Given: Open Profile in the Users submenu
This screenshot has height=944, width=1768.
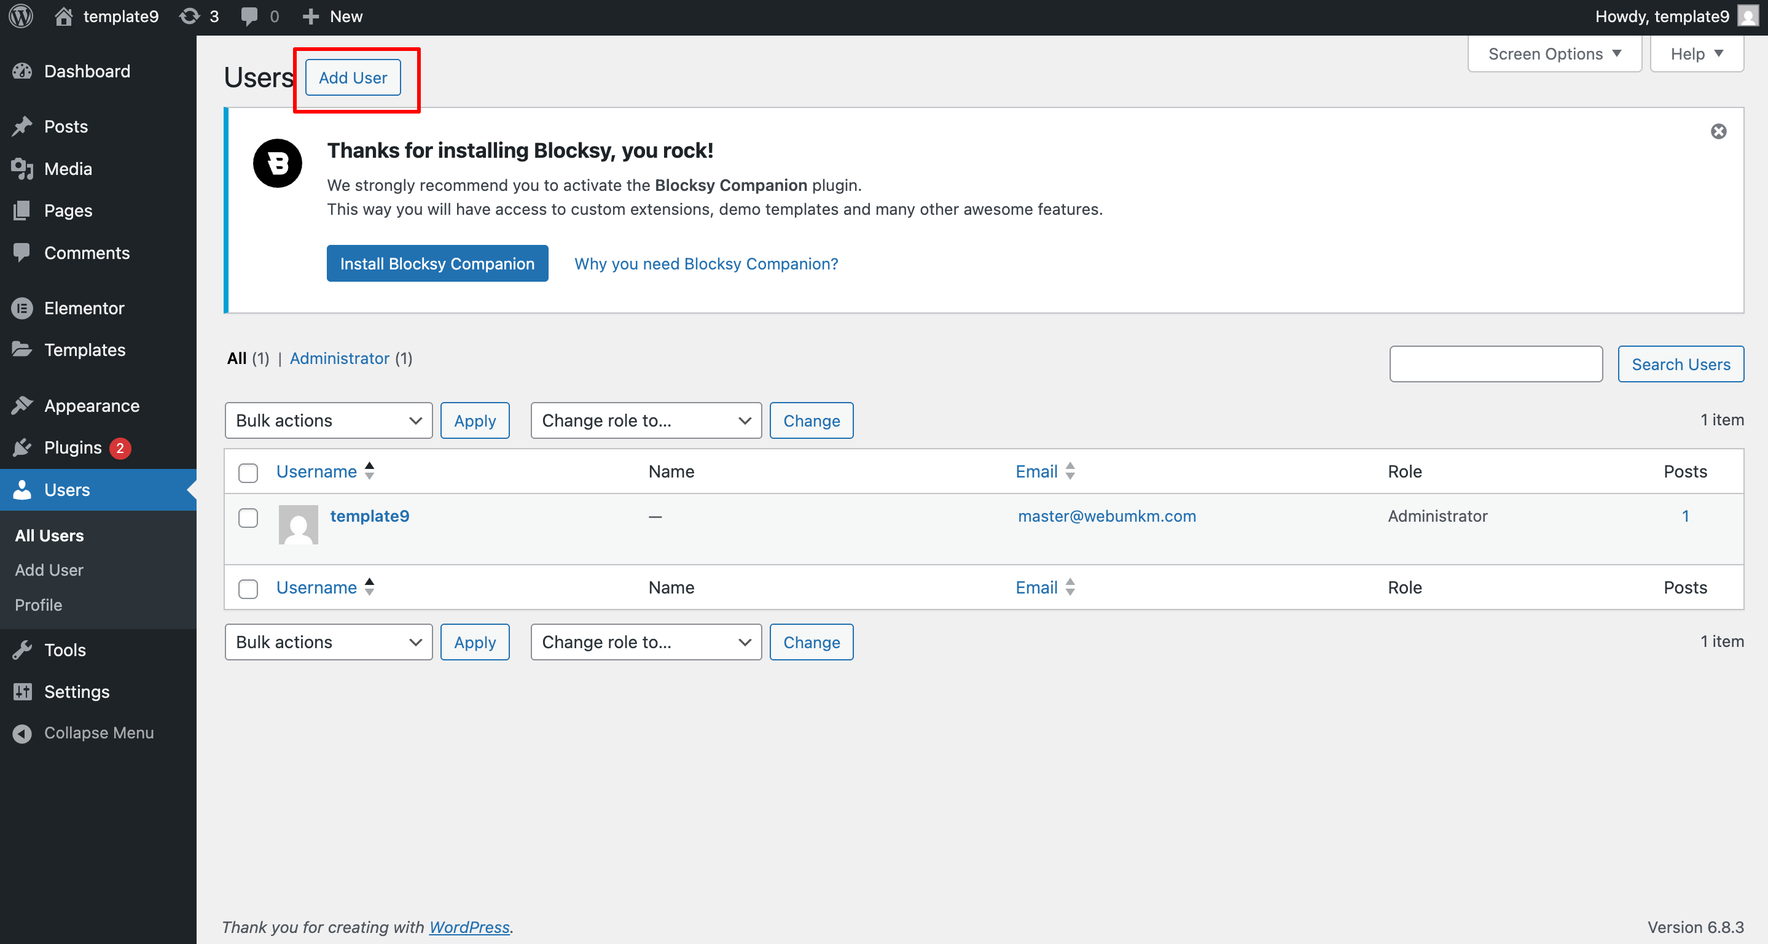Looking at the screenshot, I should (39, 605).
